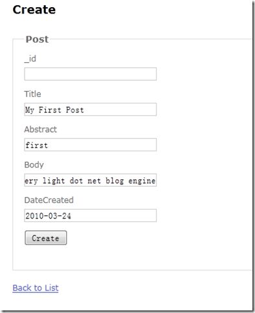Select the Abstract text box
The image size is (255, 313).
pyautogui.click(x=91, y=145)
